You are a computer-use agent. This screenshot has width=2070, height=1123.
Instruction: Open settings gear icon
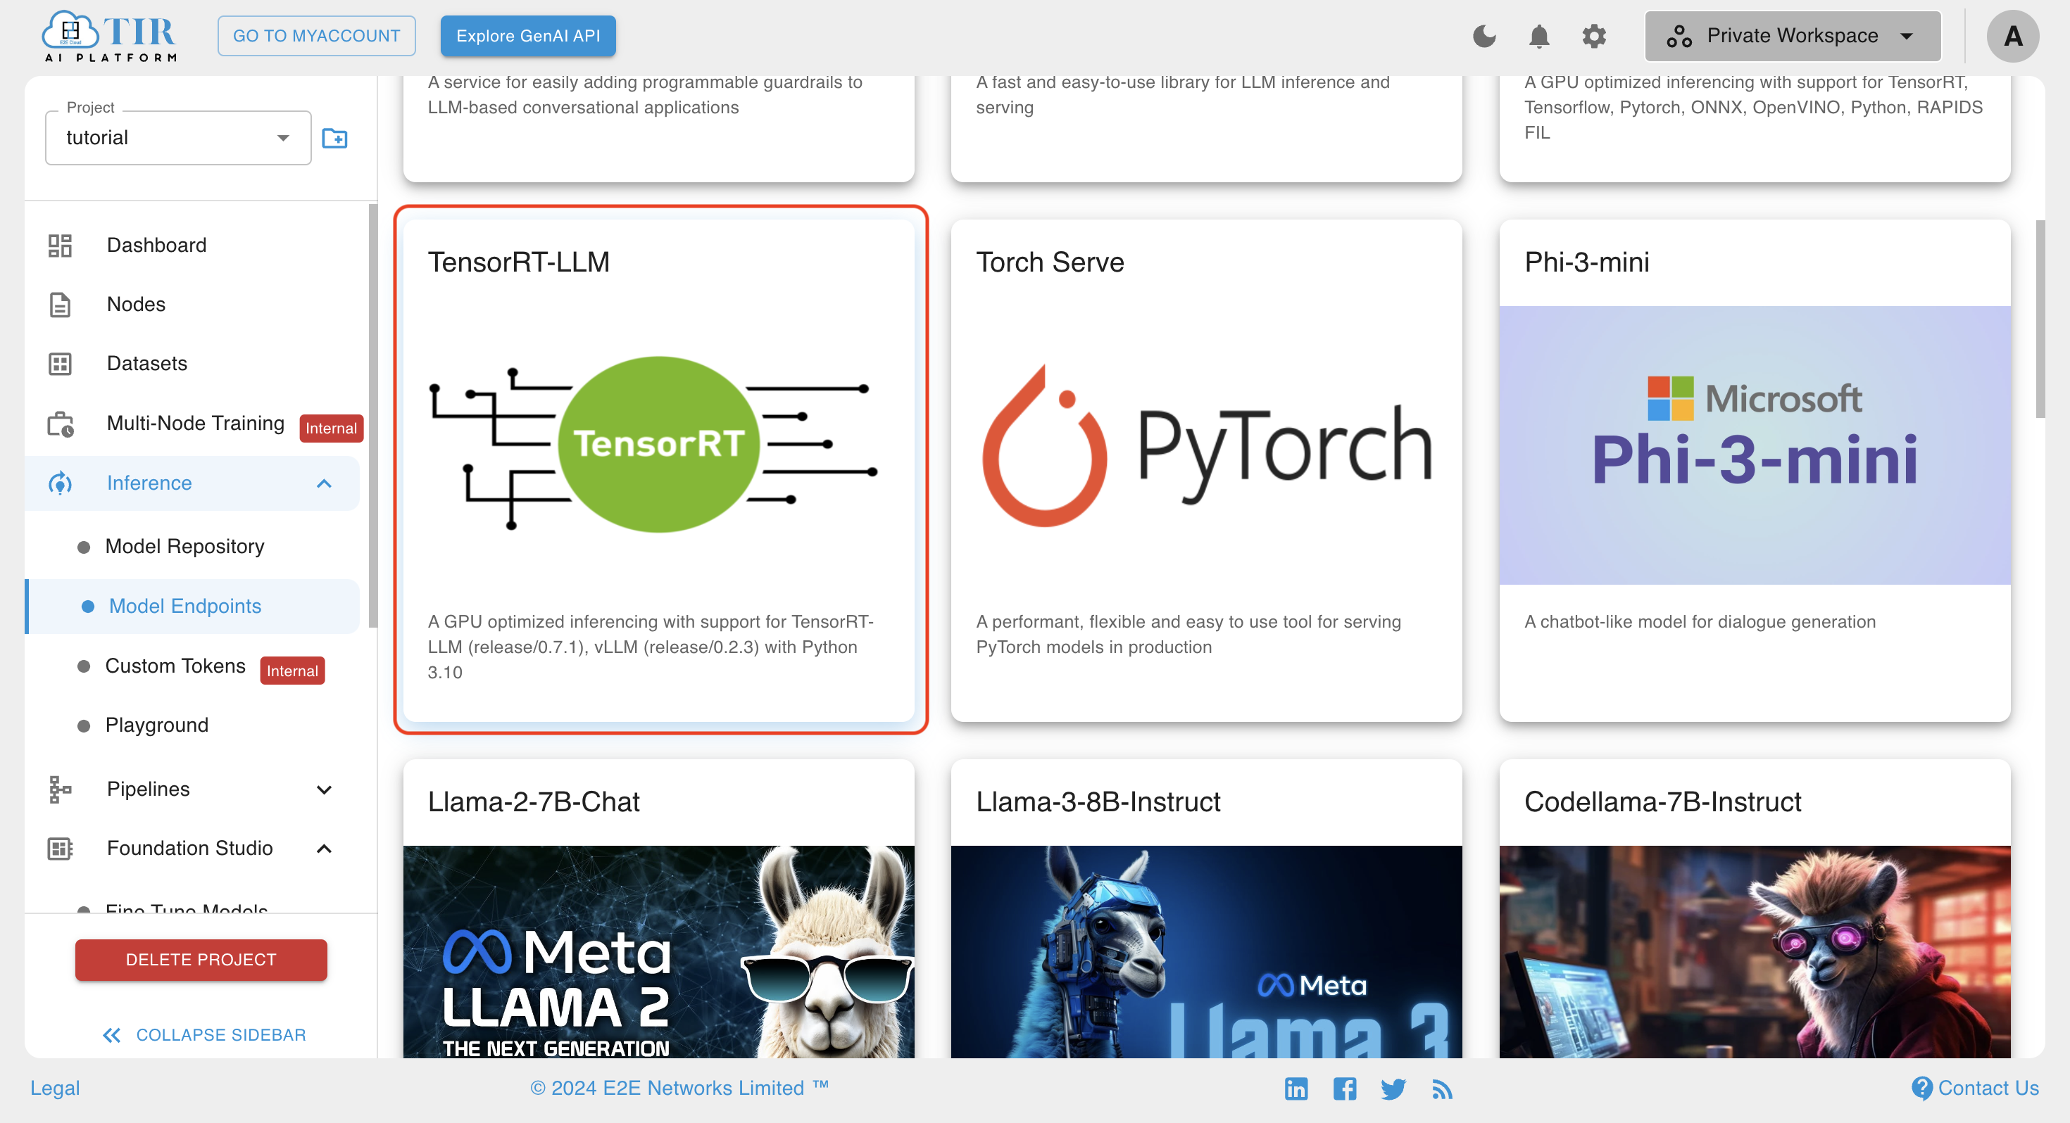click(x=1593, y=36)
